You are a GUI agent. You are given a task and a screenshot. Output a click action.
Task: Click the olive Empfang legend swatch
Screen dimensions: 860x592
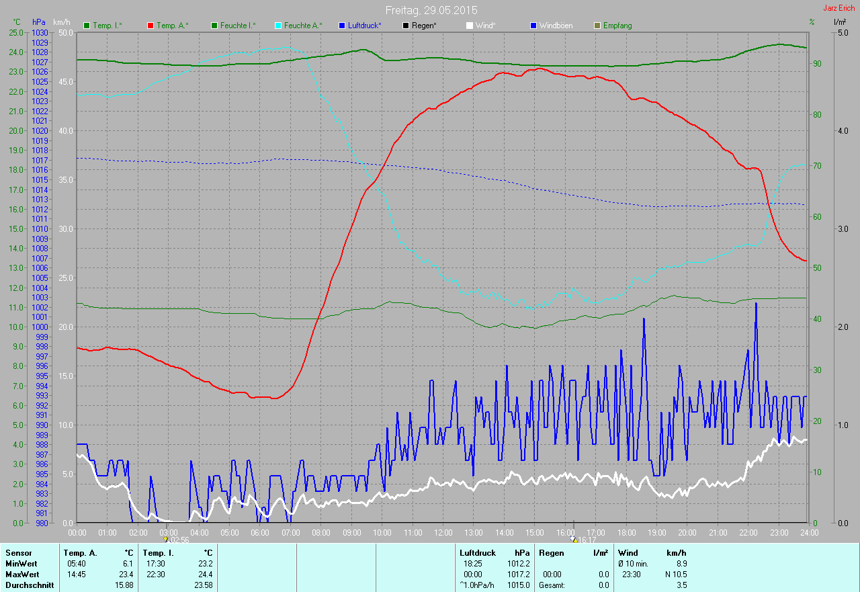pos(597,26)
